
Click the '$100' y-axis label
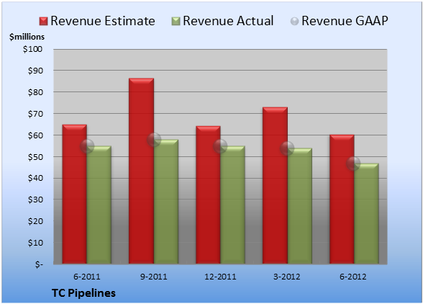(x=33, y=49)
